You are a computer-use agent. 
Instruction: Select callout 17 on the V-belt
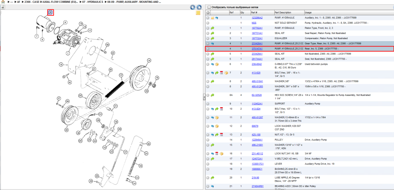121,75
